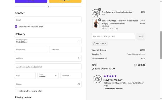Click the five-star rating in the review

110,76
